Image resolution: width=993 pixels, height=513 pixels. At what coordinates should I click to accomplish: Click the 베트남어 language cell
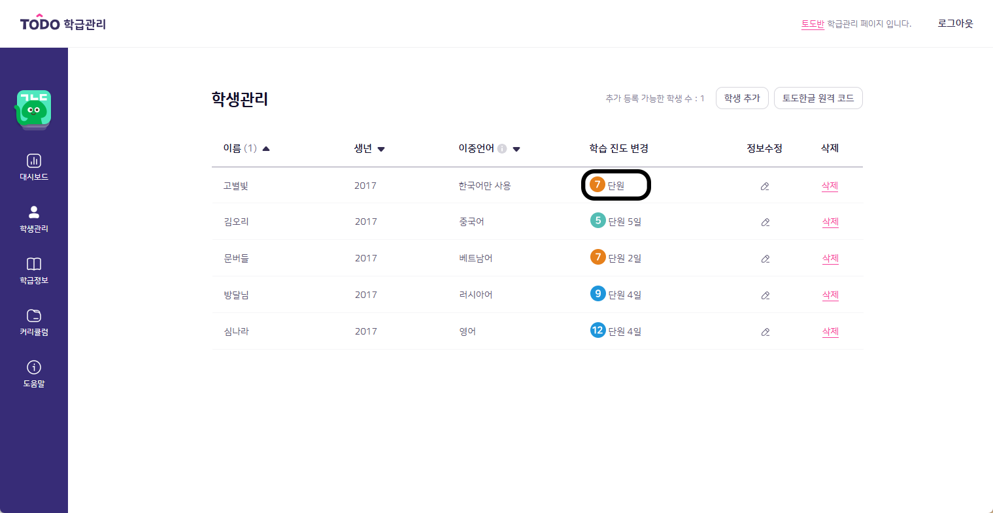point(476,258)
